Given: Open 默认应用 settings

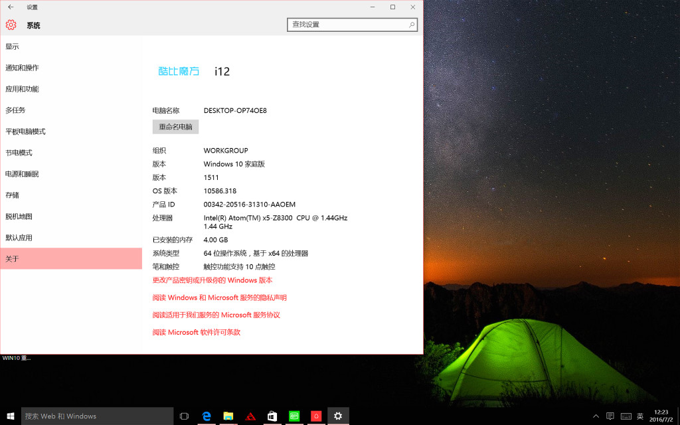Looking at the screenshot, I should [x=71, y=238].
